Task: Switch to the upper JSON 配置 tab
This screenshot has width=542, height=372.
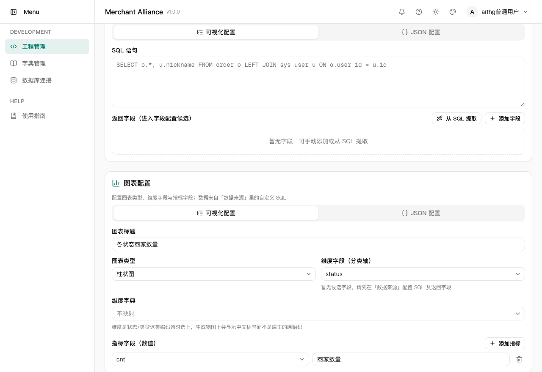Action: [x=421, y=32]
